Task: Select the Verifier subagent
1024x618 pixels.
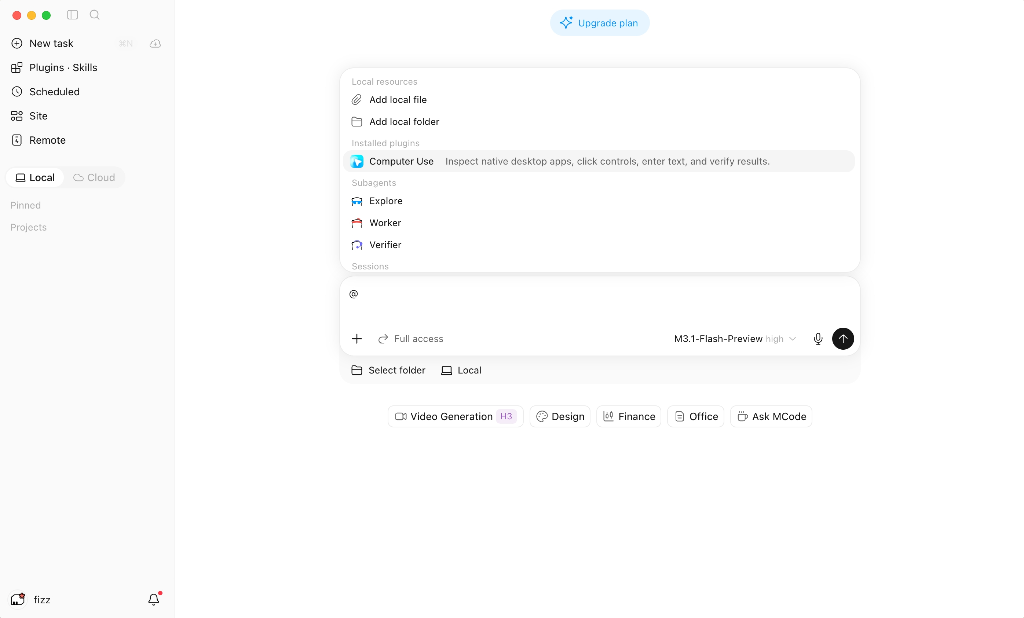Action: [599, 245]
